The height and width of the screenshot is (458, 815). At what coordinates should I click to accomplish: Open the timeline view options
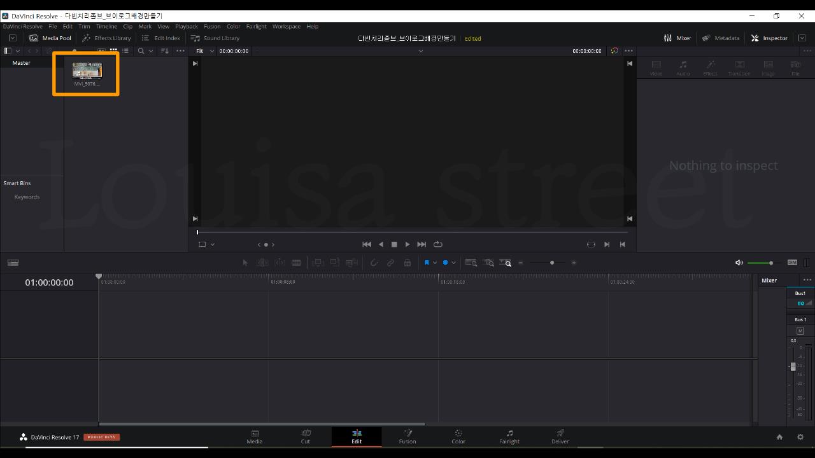(13, 263)
